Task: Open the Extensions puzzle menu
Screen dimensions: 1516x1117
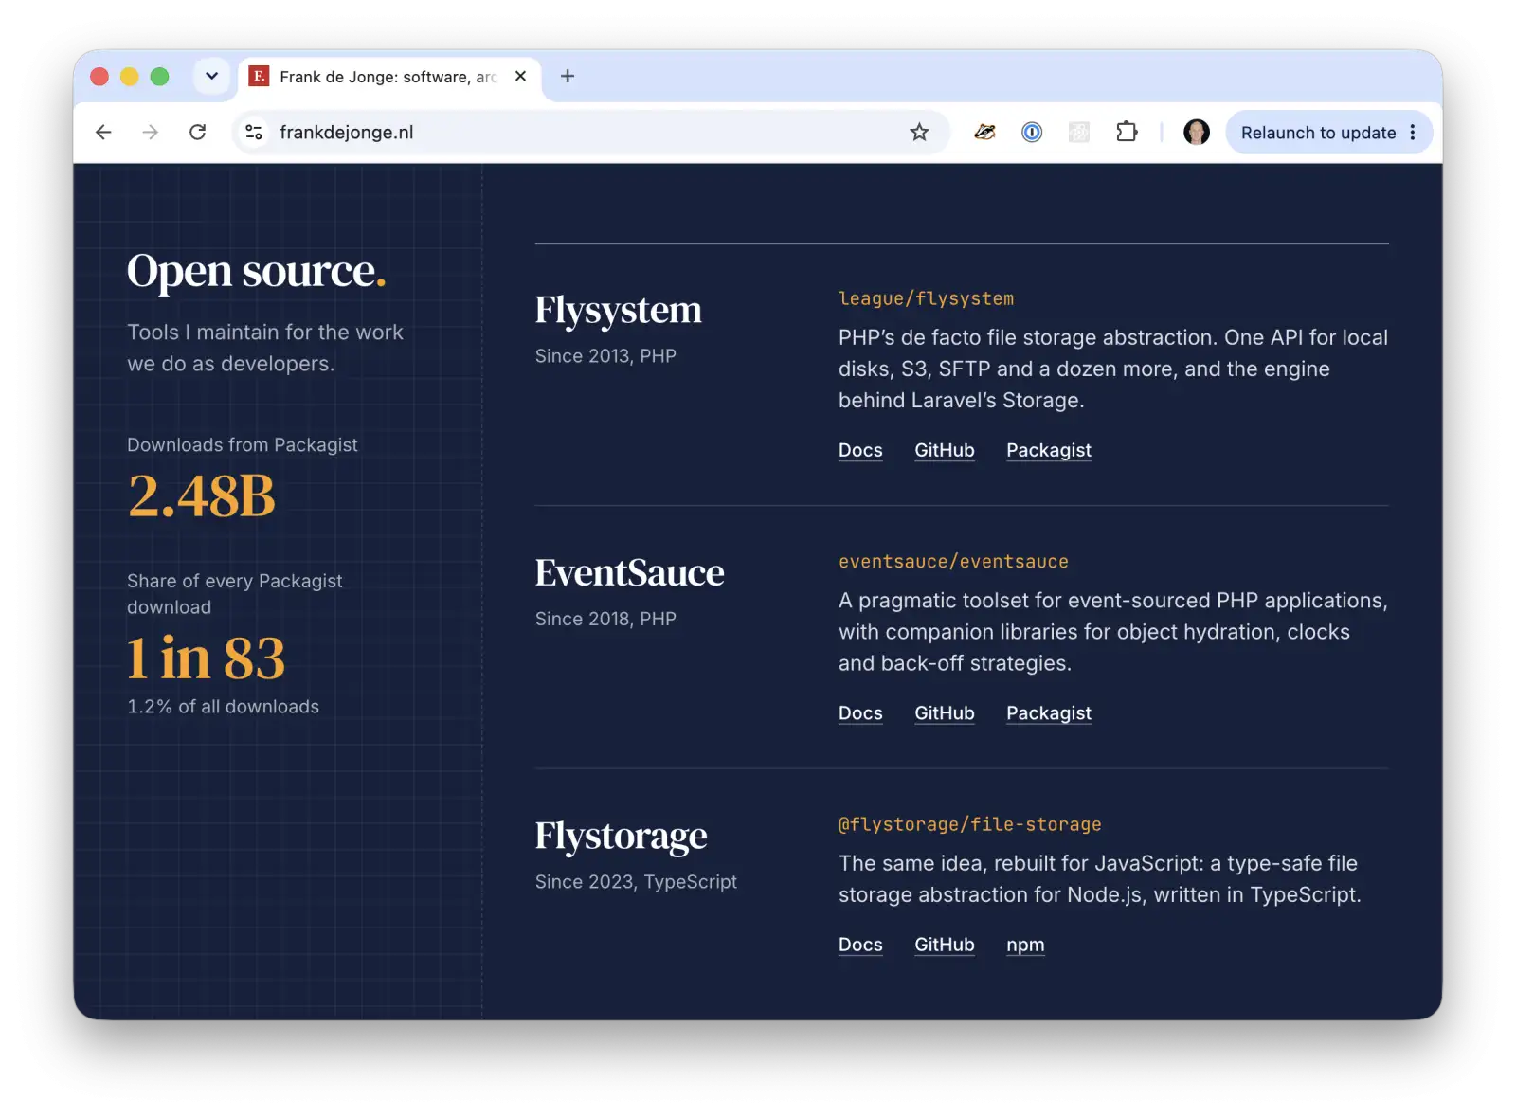Action: [x=1127, y=133]
